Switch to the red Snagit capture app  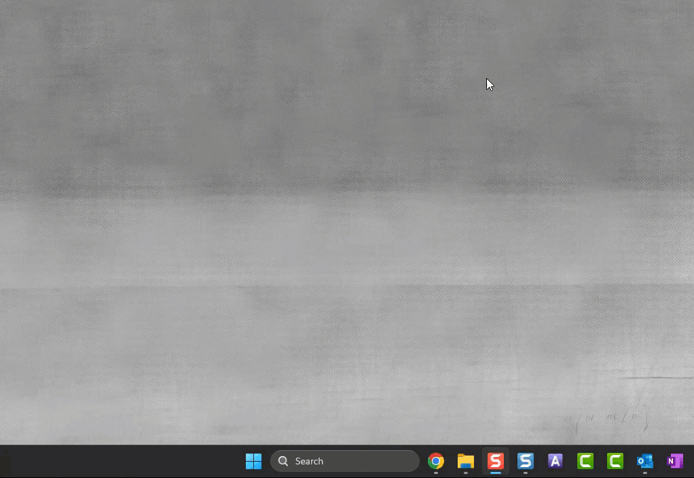pos(496,461)
